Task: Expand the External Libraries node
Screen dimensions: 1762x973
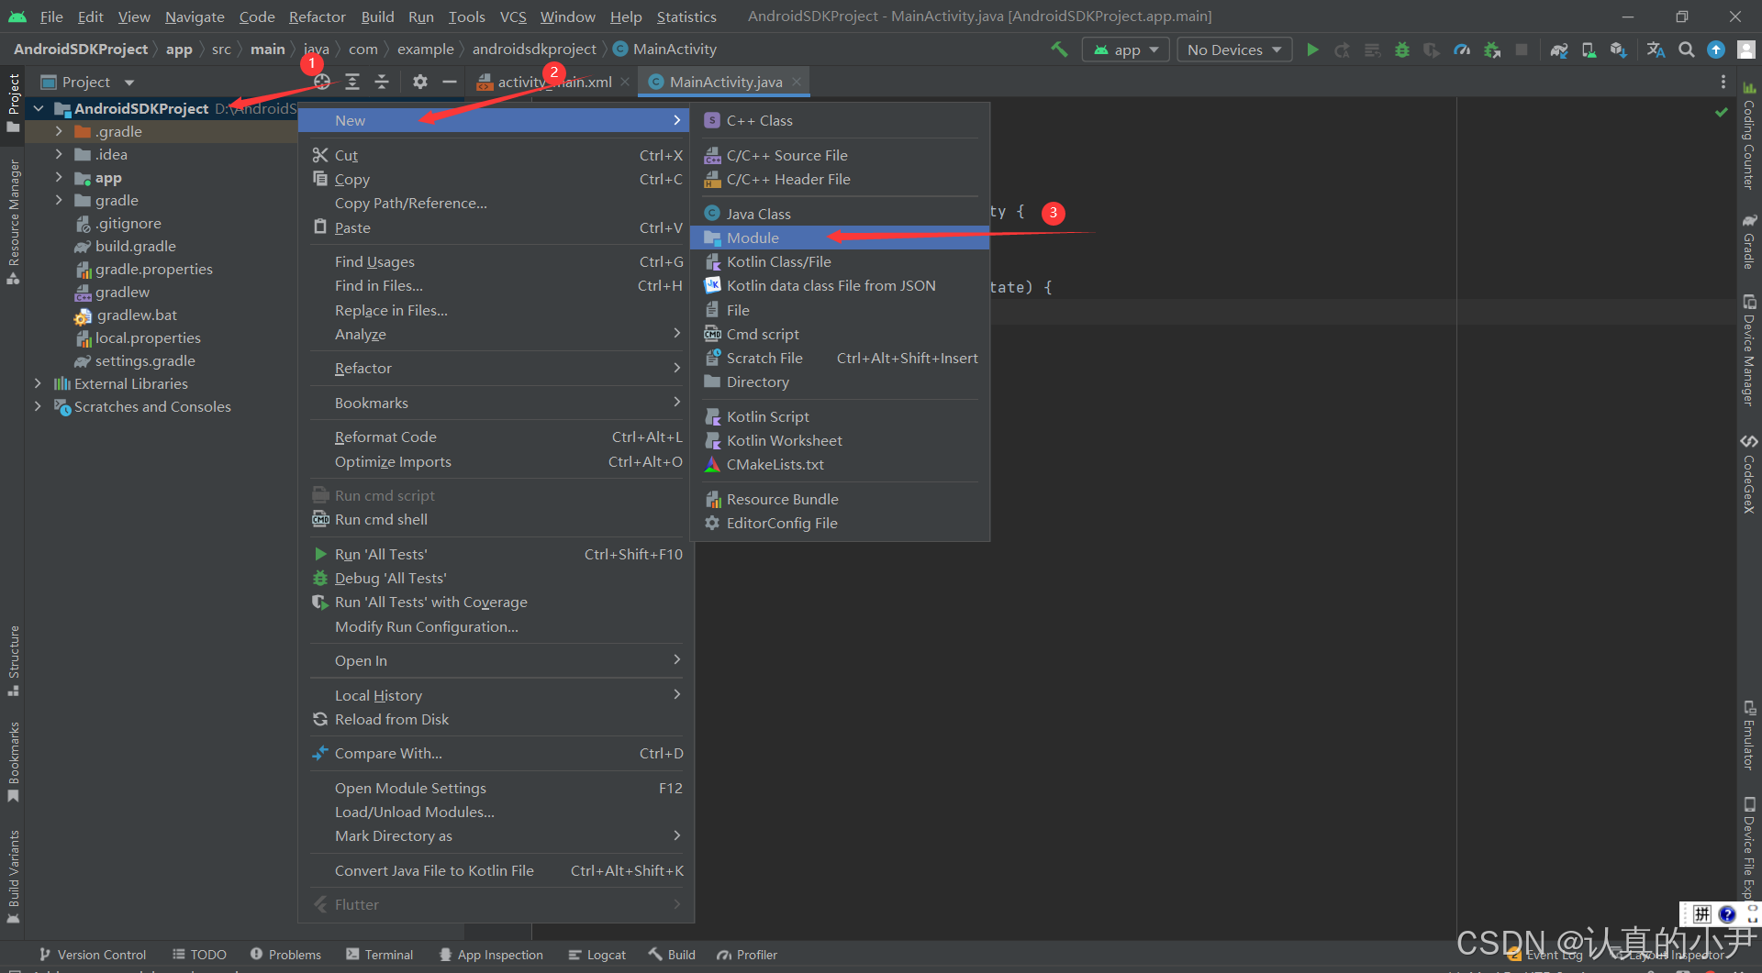Action: [38, 383]
